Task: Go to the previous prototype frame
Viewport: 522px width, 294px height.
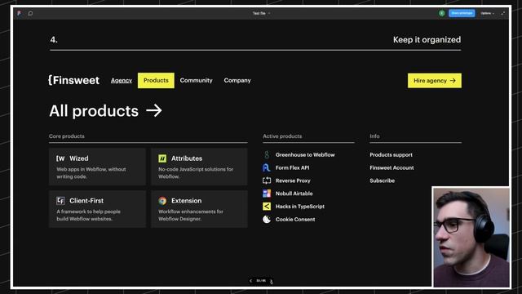Action: tap(250, 281)
